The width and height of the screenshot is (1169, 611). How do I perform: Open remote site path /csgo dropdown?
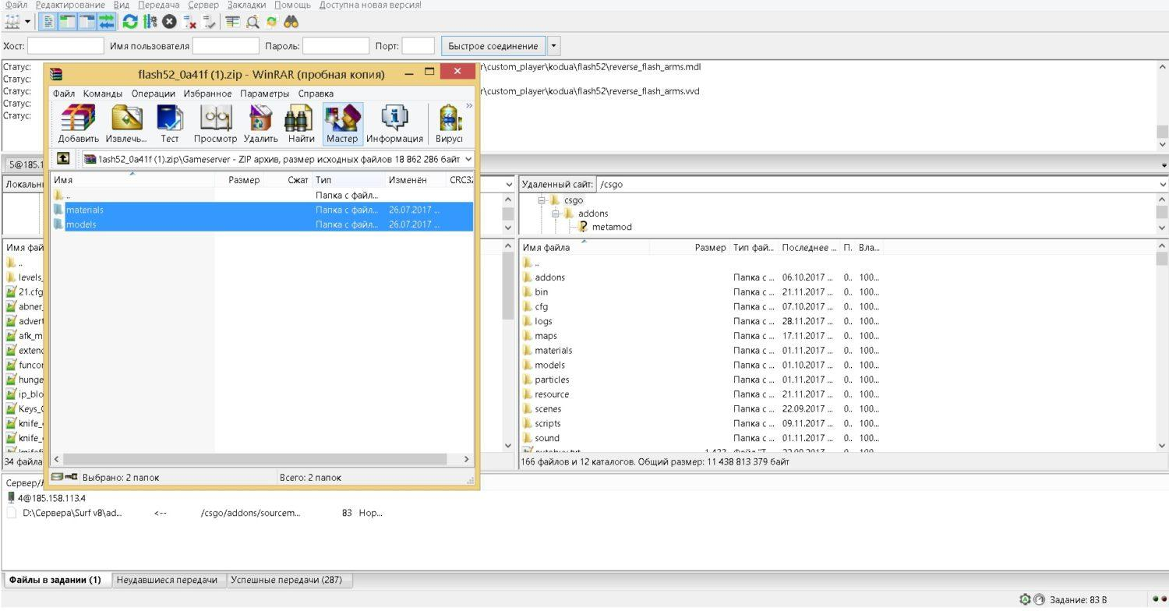click(1162, 185)
